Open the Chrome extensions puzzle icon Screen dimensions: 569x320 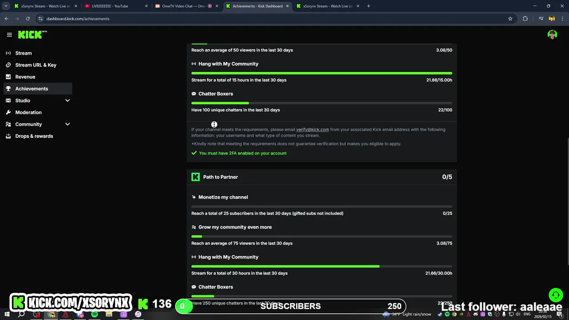click(x=525, y=19)
